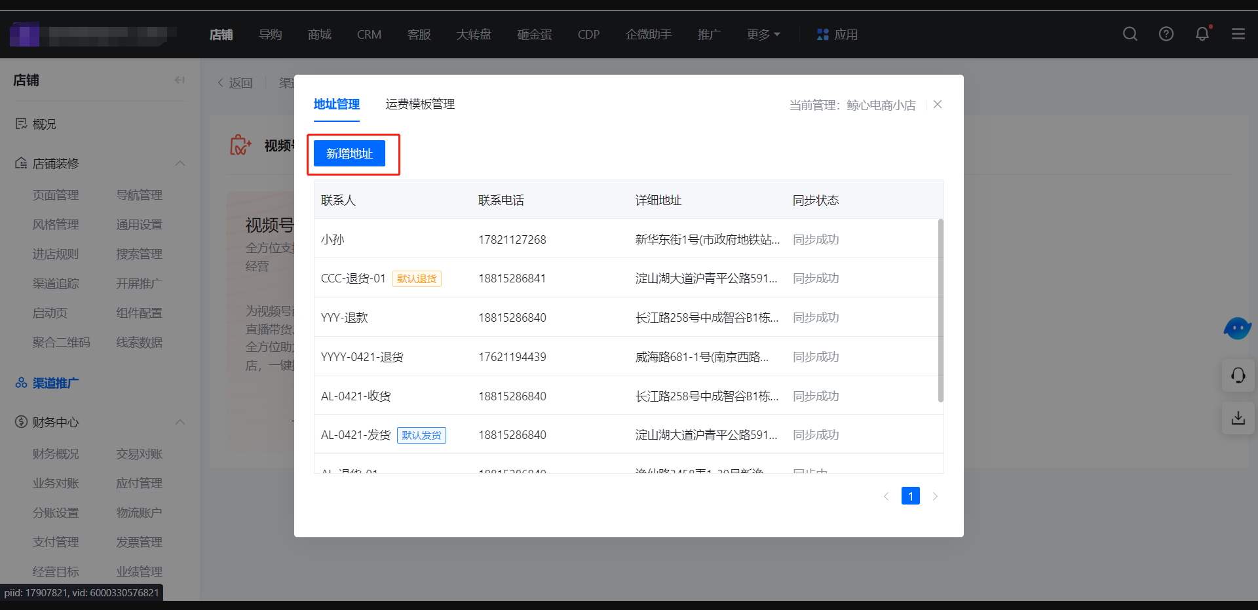Click the 详细地址 column header

pyautogui.click(x=658, y=200)
